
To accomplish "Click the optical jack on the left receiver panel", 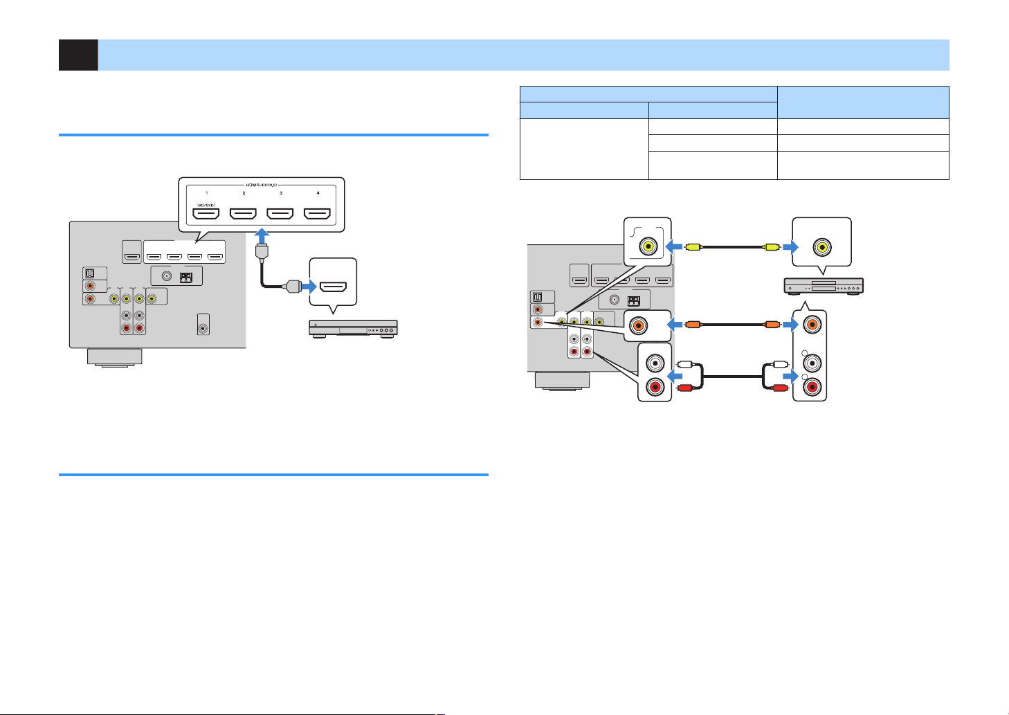I will coord(90,273).
